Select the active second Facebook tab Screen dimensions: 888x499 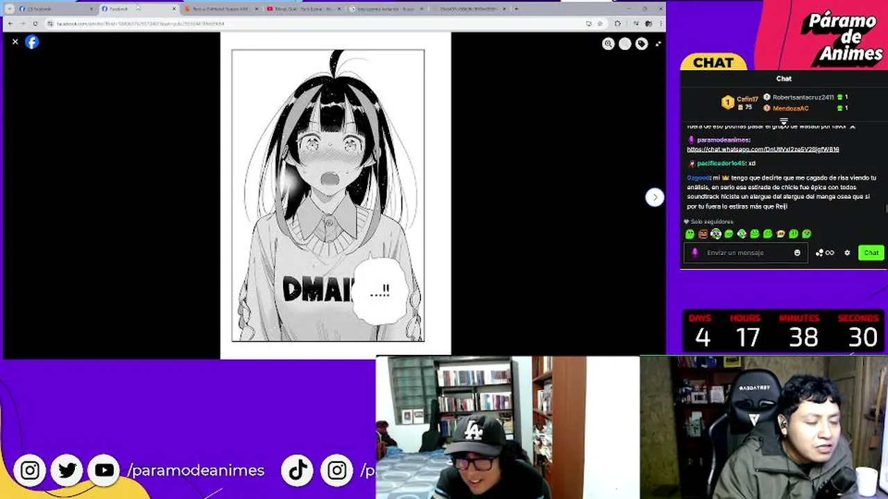[138, 9]
